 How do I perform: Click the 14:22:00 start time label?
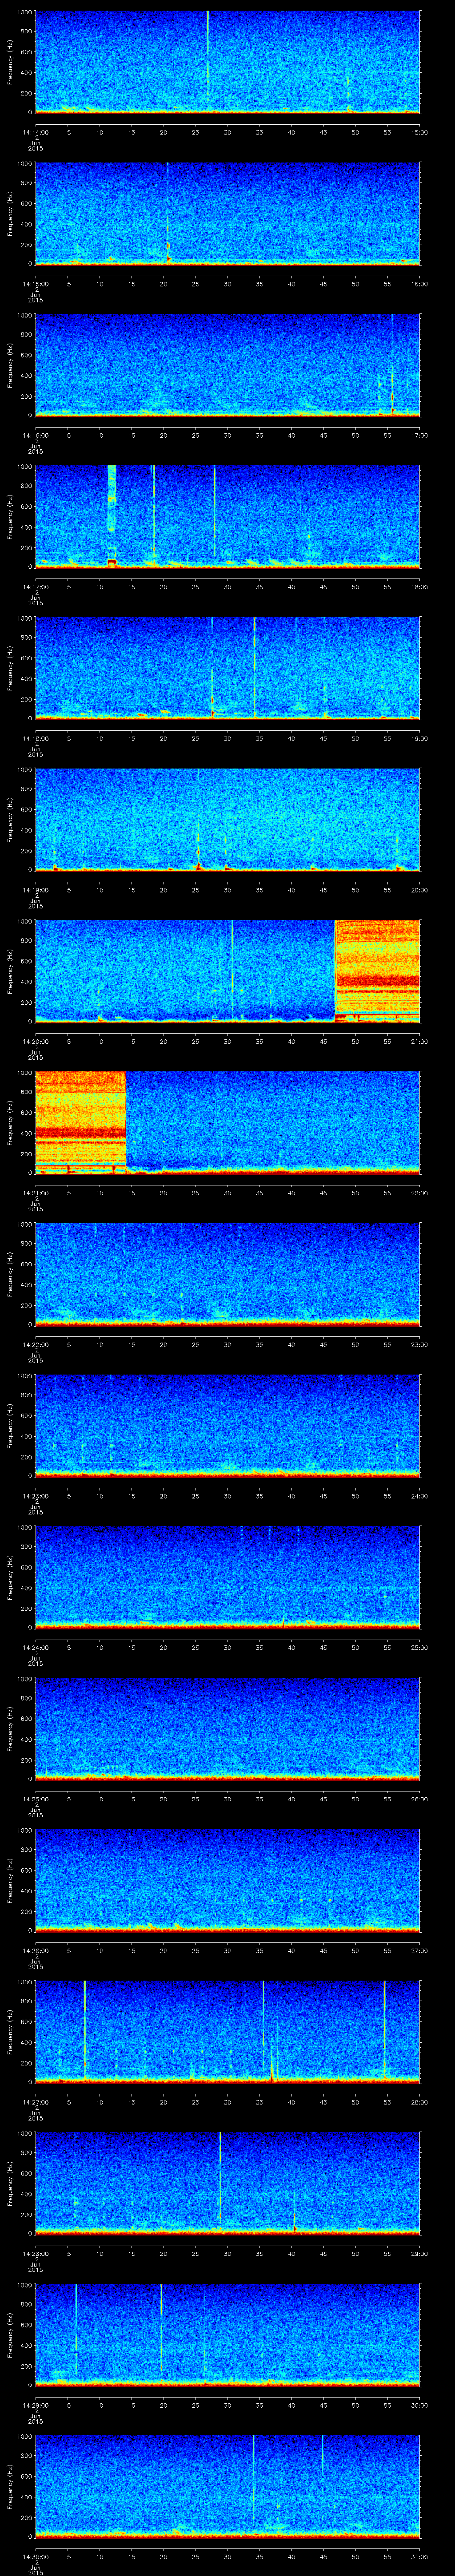click(x=35, y=1344)
